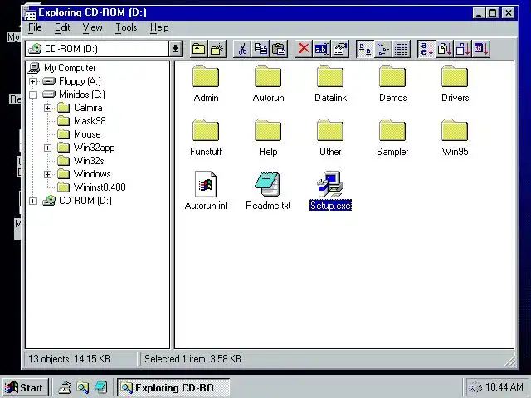Create a new folder from toolbar
Viewport: 531px width, 398px height.
click(217, 49)
